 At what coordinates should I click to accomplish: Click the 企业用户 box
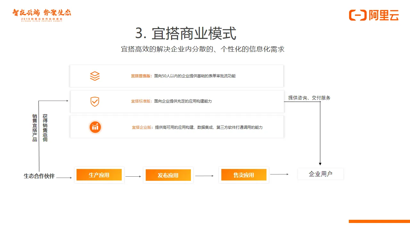click(x=320, y=174)
